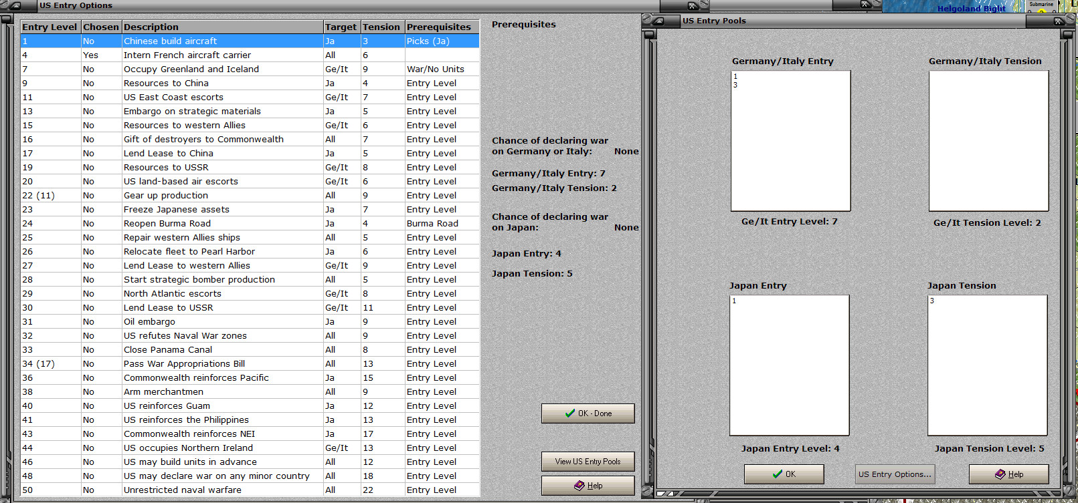Screen dimensions: 1078x503
Task: Select 'North Atlantic escorts' option
Action: tap(250, 293)
